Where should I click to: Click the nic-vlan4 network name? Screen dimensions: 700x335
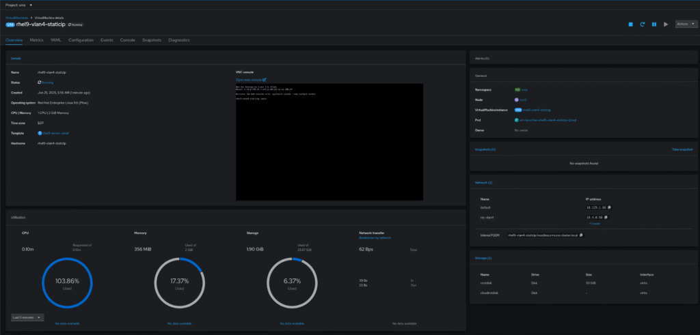click(x=487, y=218)
